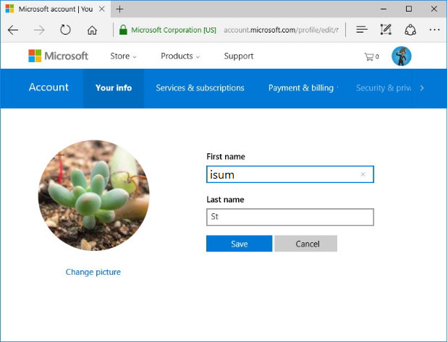448x342 pixels.
Task: Save the name changes
Action: [x=239, y=244]
